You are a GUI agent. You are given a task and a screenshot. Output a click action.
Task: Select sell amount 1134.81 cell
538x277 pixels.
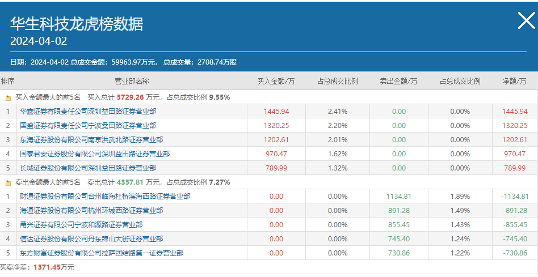pos(399,196)
